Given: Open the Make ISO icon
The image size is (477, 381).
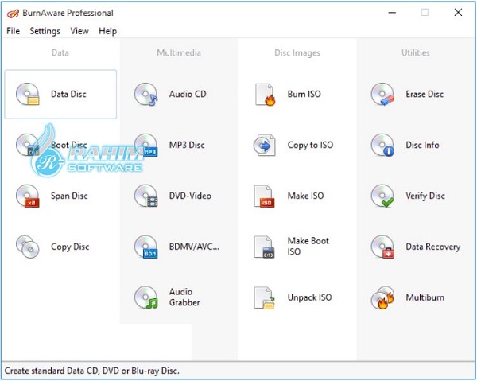Looking at the screenshot, I should 265,196.
